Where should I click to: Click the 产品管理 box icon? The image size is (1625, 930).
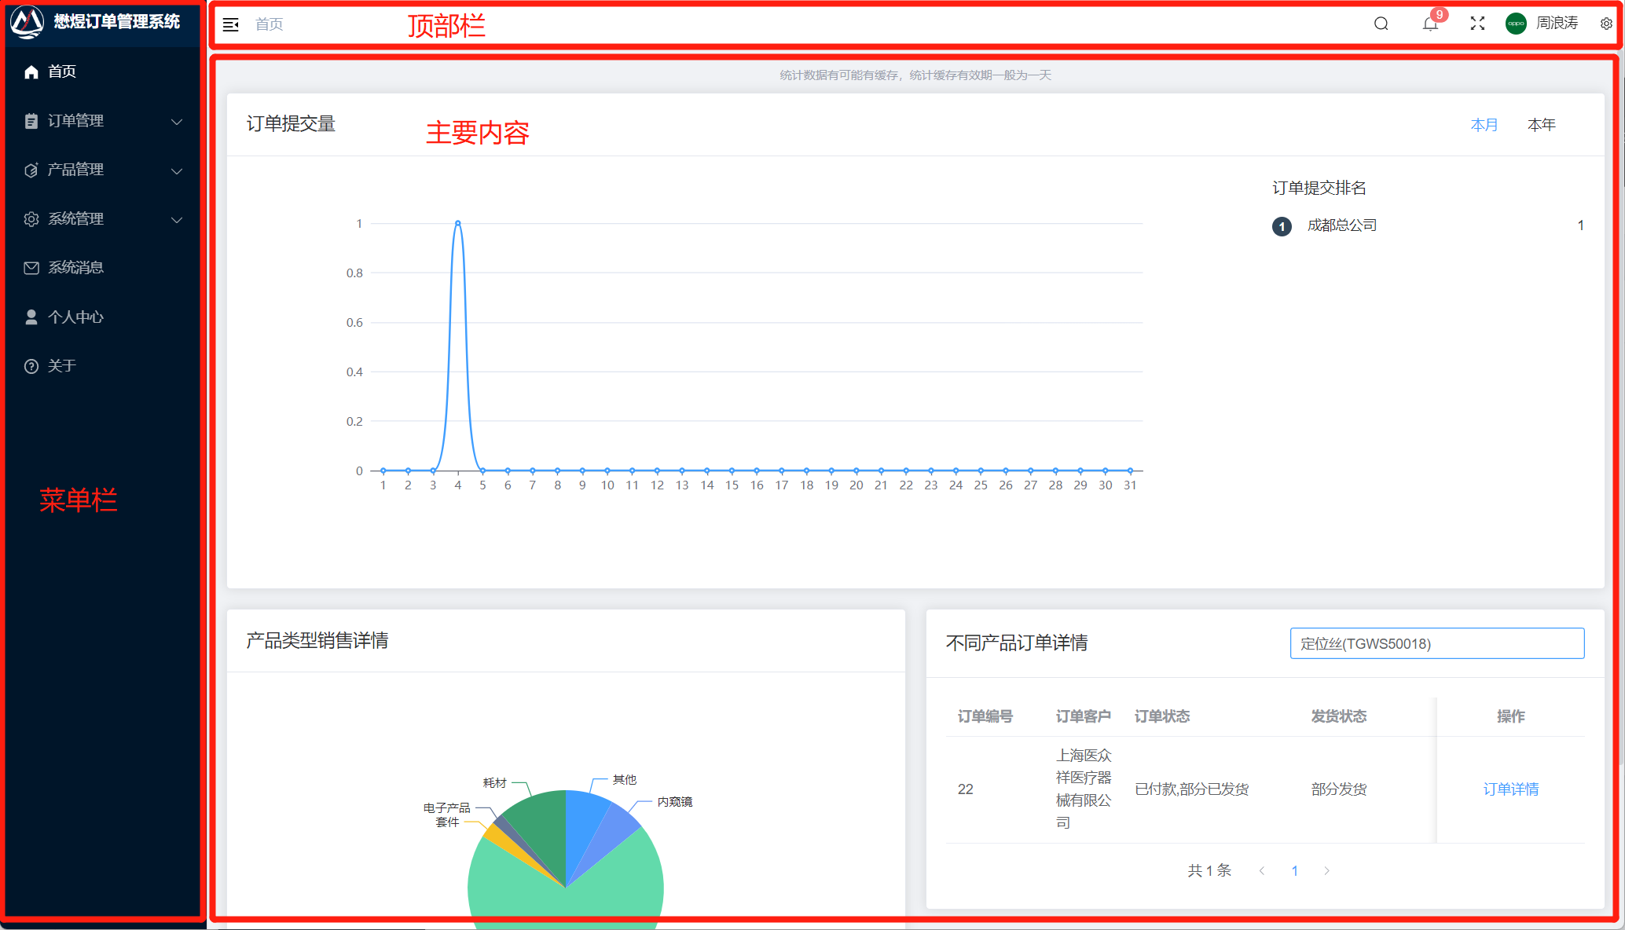31,170
